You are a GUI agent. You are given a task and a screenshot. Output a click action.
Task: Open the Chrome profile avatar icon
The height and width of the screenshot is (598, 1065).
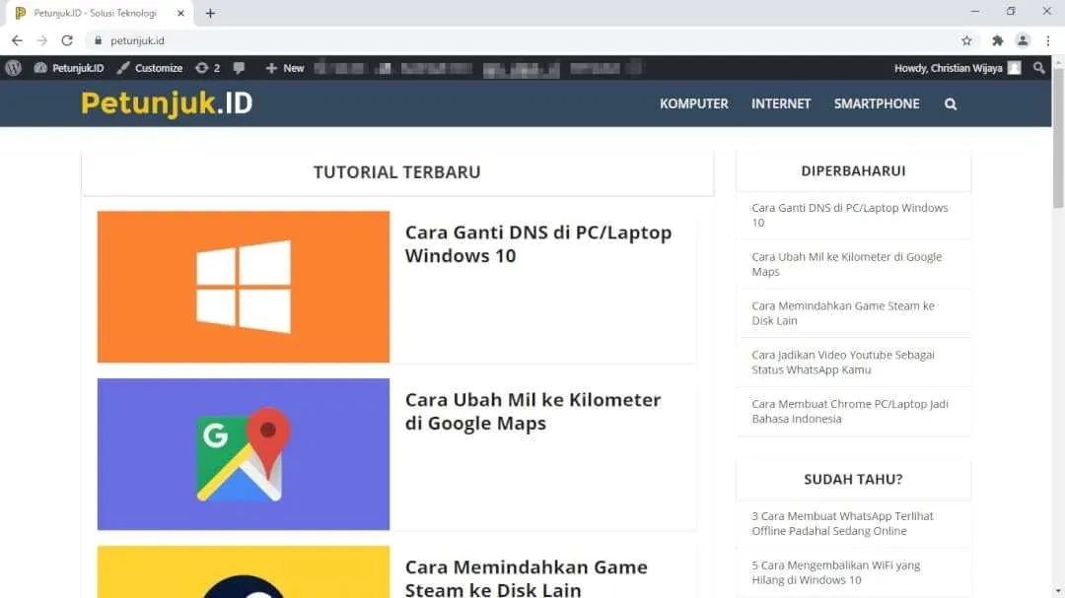[1023, 40]
